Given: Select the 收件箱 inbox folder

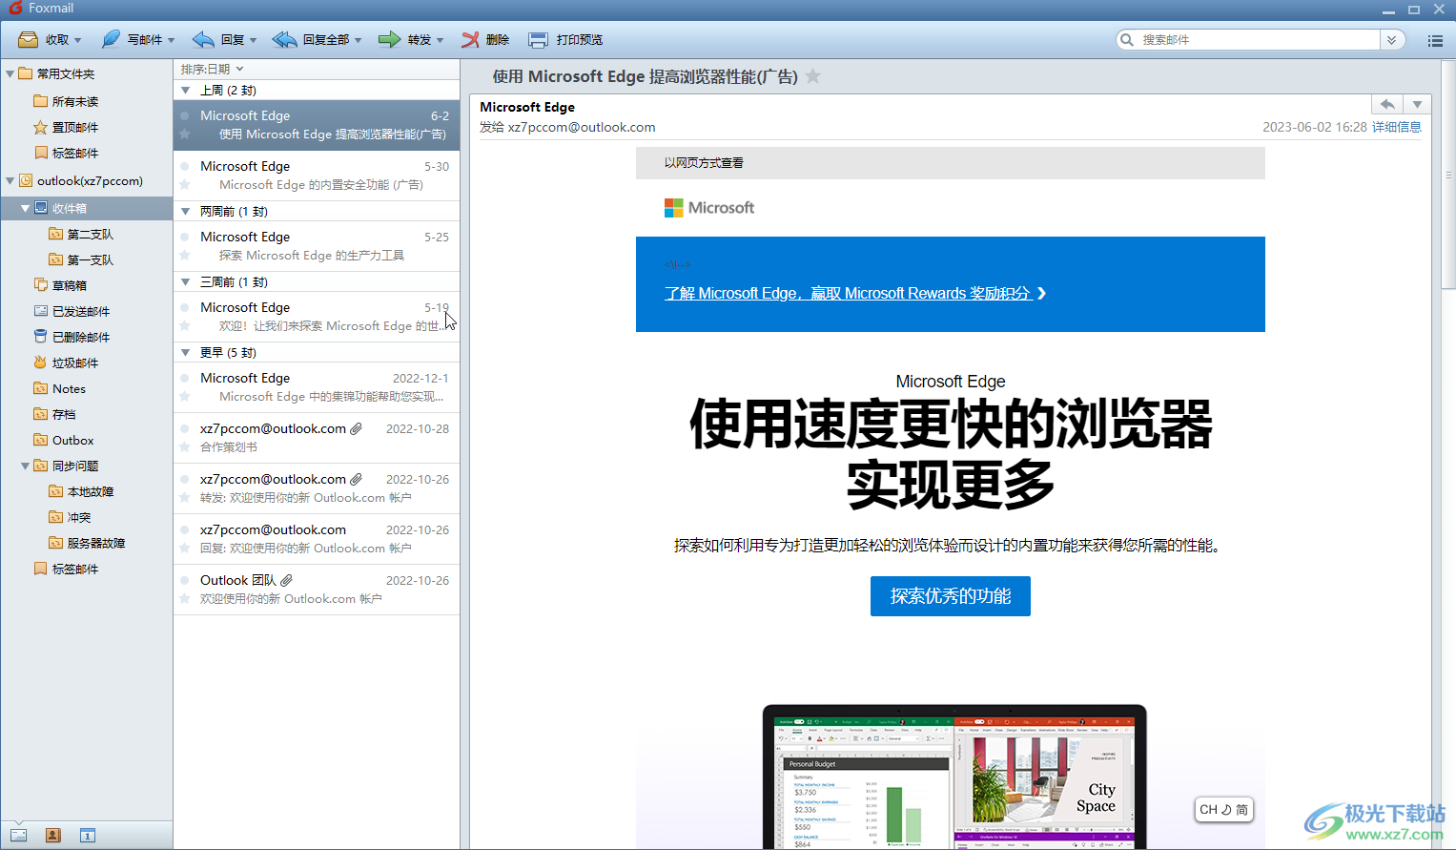Looking at the screenshot, I should (87, 208).
